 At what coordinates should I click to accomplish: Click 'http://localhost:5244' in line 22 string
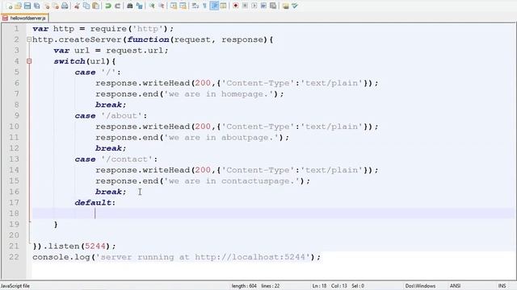coord(250,257)
